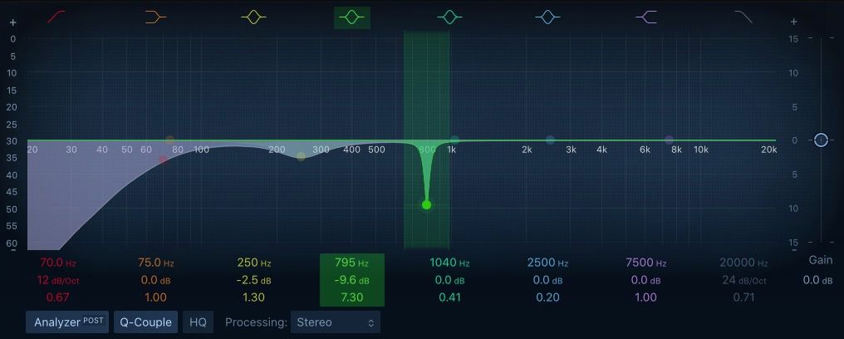Click the 75.0 Hz frequency value
The height and width of the screenshot is (339, 844).
point(155,263)
